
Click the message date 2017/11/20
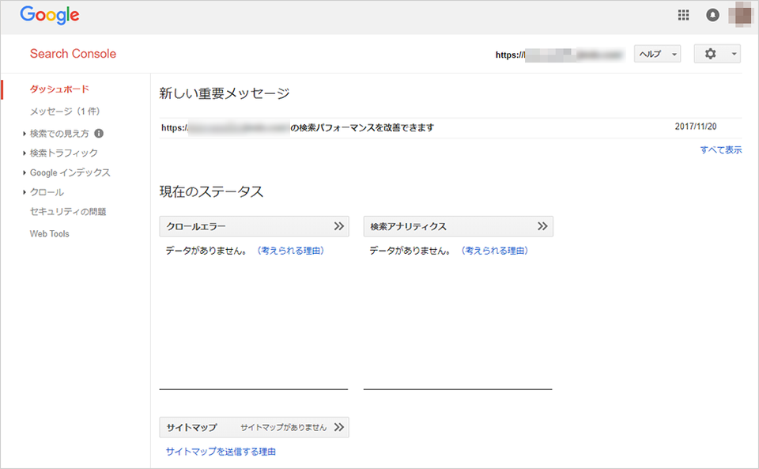pos(696,127)
